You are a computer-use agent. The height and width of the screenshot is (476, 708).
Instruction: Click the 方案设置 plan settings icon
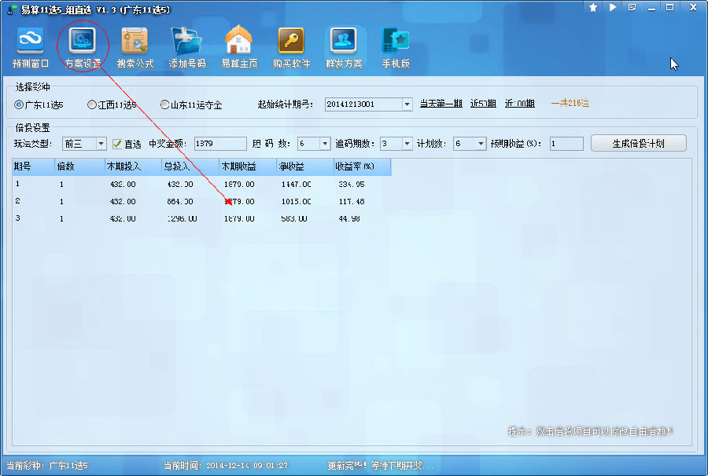click(x=83, y=47)
